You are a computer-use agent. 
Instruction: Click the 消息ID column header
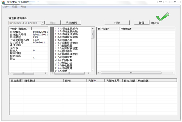coord(95,81)
